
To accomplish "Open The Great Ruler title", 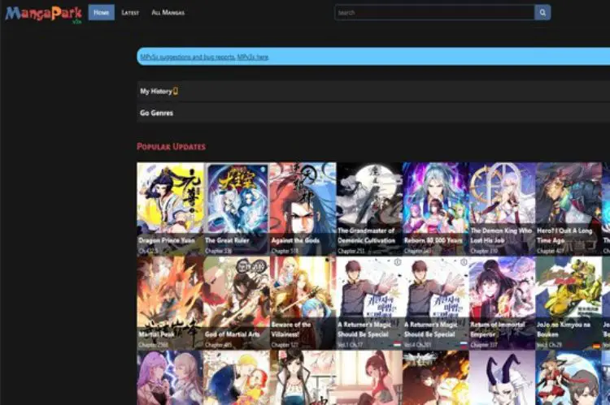I will point(227,240).
